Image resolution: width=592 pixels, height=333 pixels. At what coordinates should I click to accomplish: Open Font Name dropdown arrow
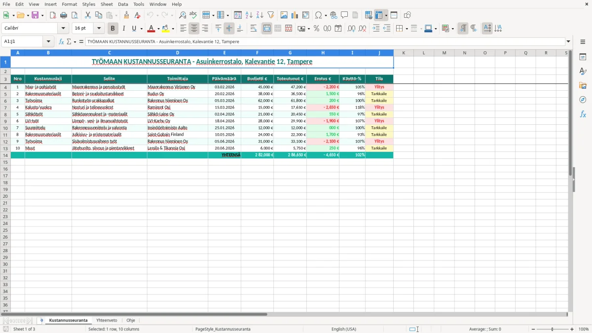pos(63,29)
